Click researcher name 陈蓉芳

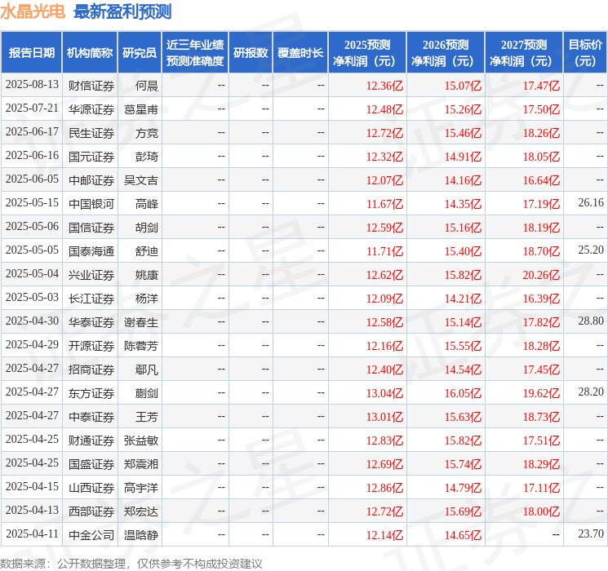click(140, 345)
